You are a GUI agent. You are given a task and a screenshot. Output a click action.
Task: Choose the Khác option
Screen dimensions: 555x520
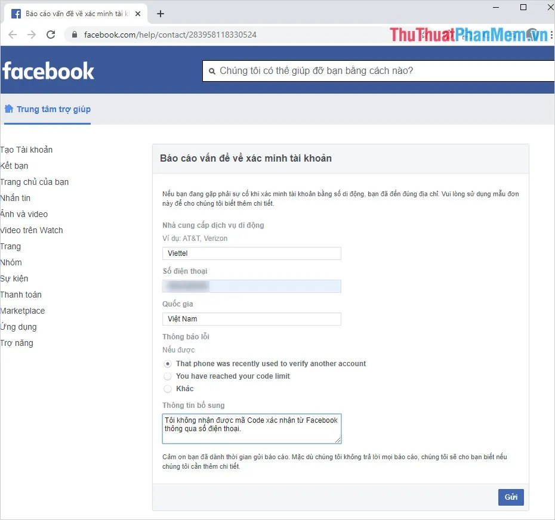click(x=168, y=389)
